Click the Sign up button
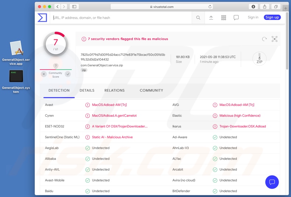Screen dimensions: 291x197 tap(272, 17)
